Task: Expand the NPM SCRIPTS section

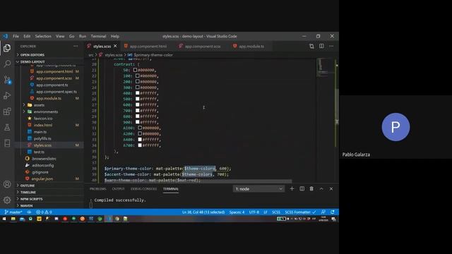Action: [x=31, y=199]
